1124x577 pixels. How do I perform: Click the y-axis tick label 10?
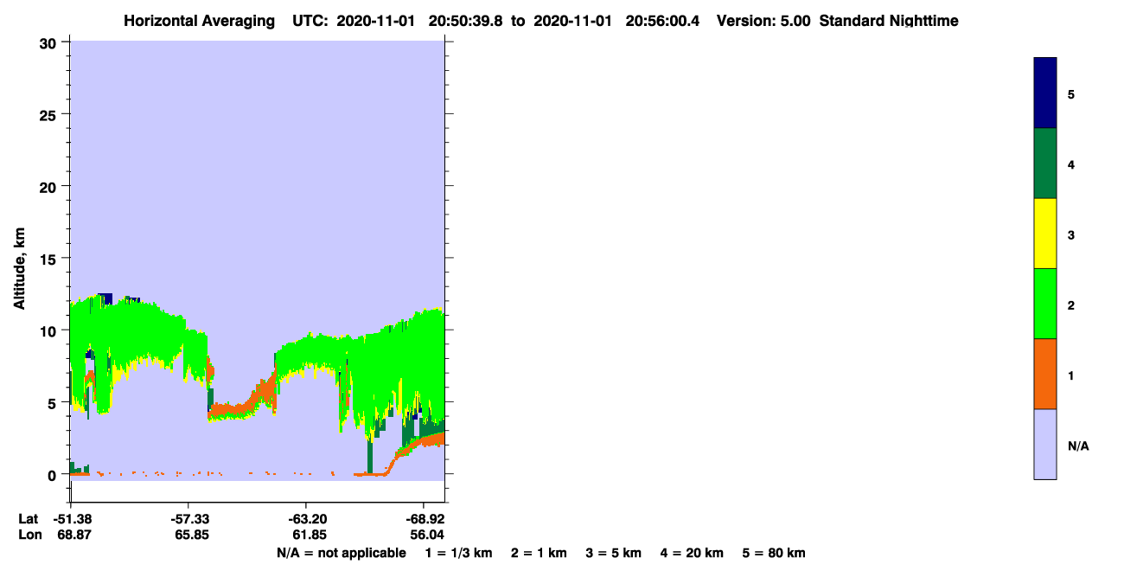[x=49, y=330]
